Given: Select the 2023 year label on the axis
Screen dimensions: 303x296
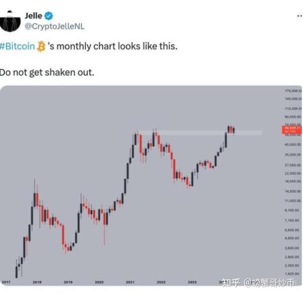Looking at the screenshot, I should tap(192, 282).
